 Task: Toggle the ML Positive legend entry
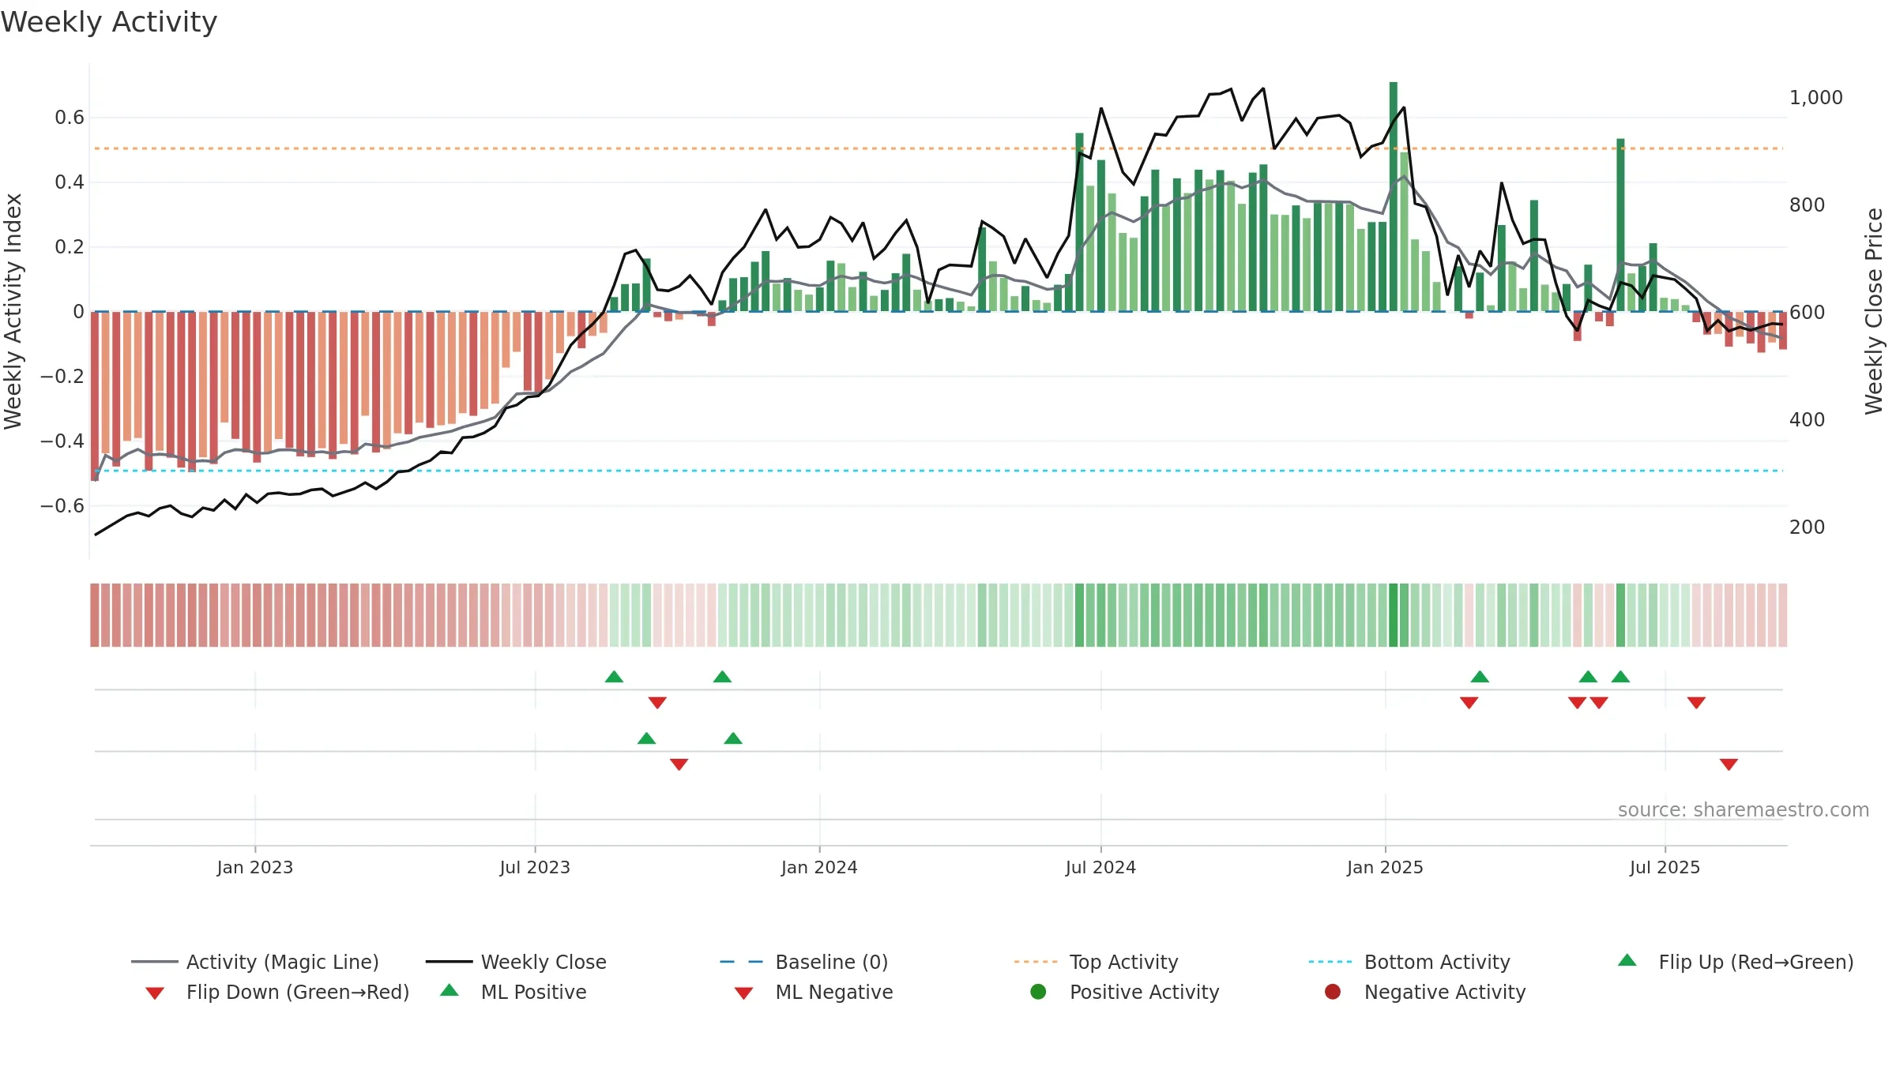click(x=513, y=992)
